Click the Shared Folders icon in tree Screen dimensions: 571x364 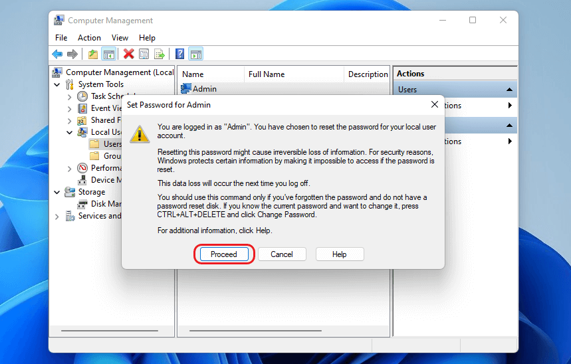[82, 120]
